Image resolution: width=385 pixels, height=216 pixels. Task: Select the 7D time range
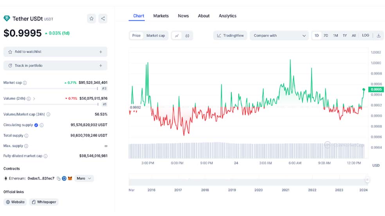pyautogui.click(x=326, y=35)
